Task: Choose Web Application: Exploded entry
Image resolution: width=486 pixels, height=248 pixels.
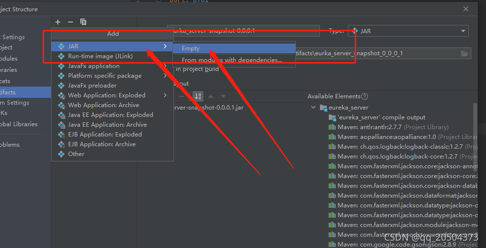Action: [112, 95]
